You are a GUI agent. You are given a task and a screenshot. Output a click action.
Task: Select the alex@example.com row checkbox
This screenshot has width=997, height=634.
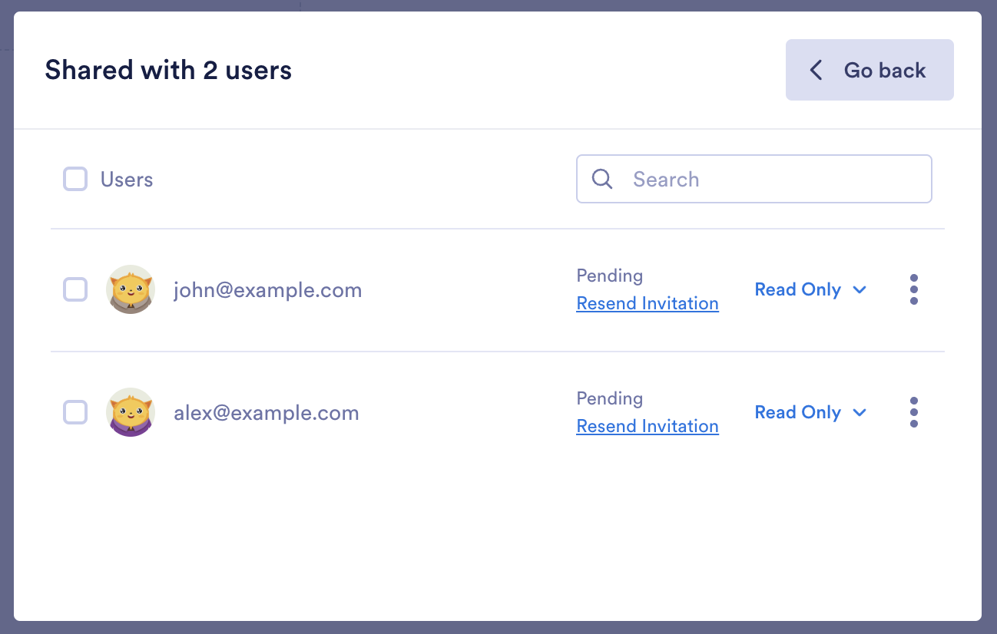tap(75, 413)
